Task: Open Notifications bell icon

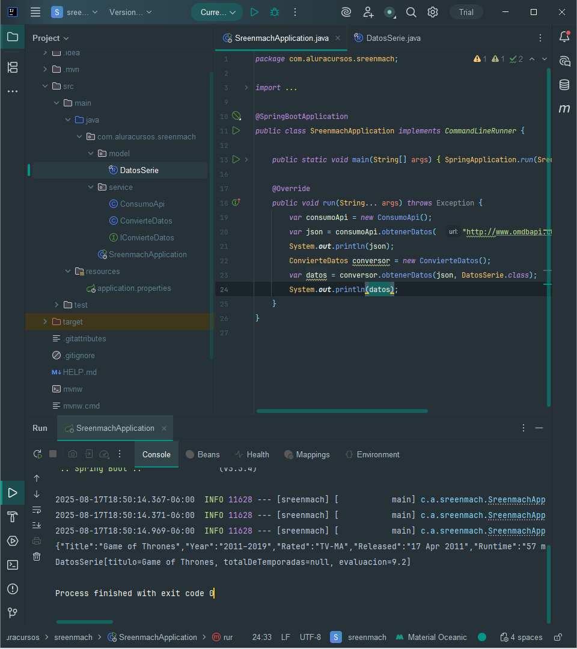Action: pos(564,37)
